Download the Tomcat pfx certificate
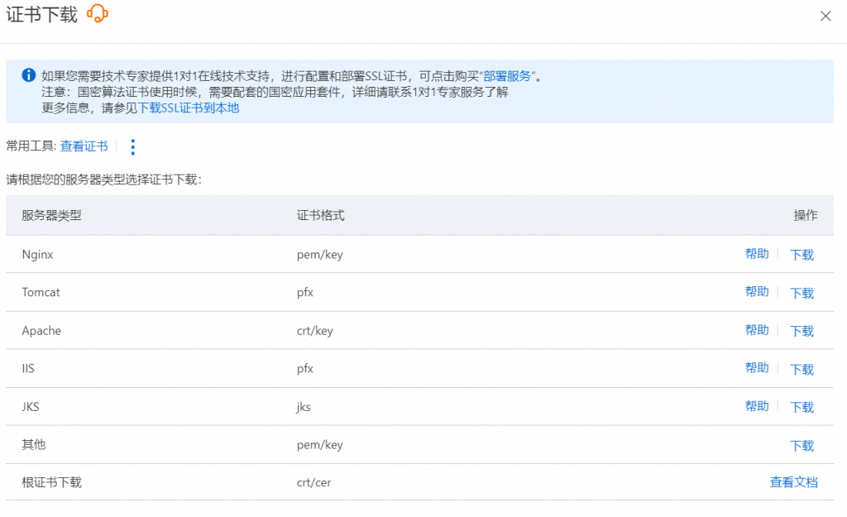This screenshot has height=517, width=847. [x=802, y=293]
